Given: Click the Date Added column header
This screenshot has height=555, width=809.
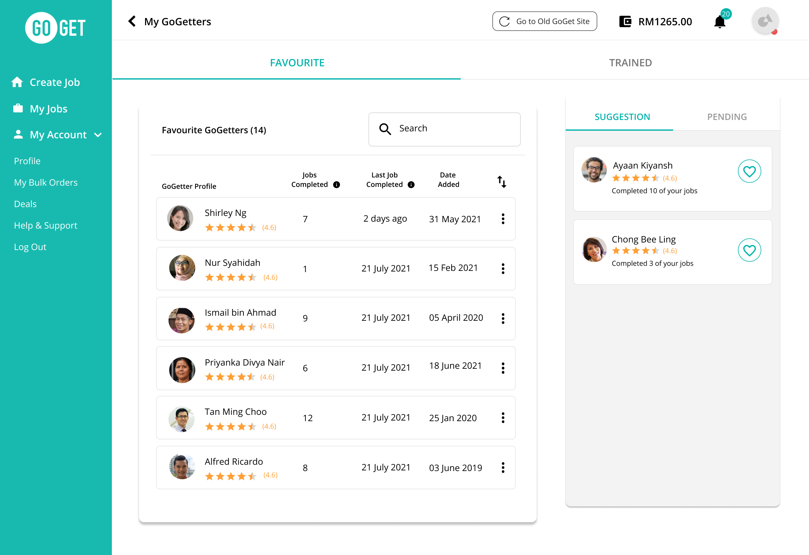Looking at the screenshot, I should tap(448, 179).
